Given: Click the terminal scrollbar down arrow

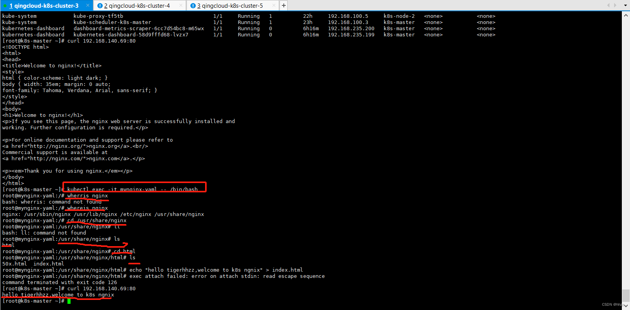Looking at the screenshot, I should (626, 305).
